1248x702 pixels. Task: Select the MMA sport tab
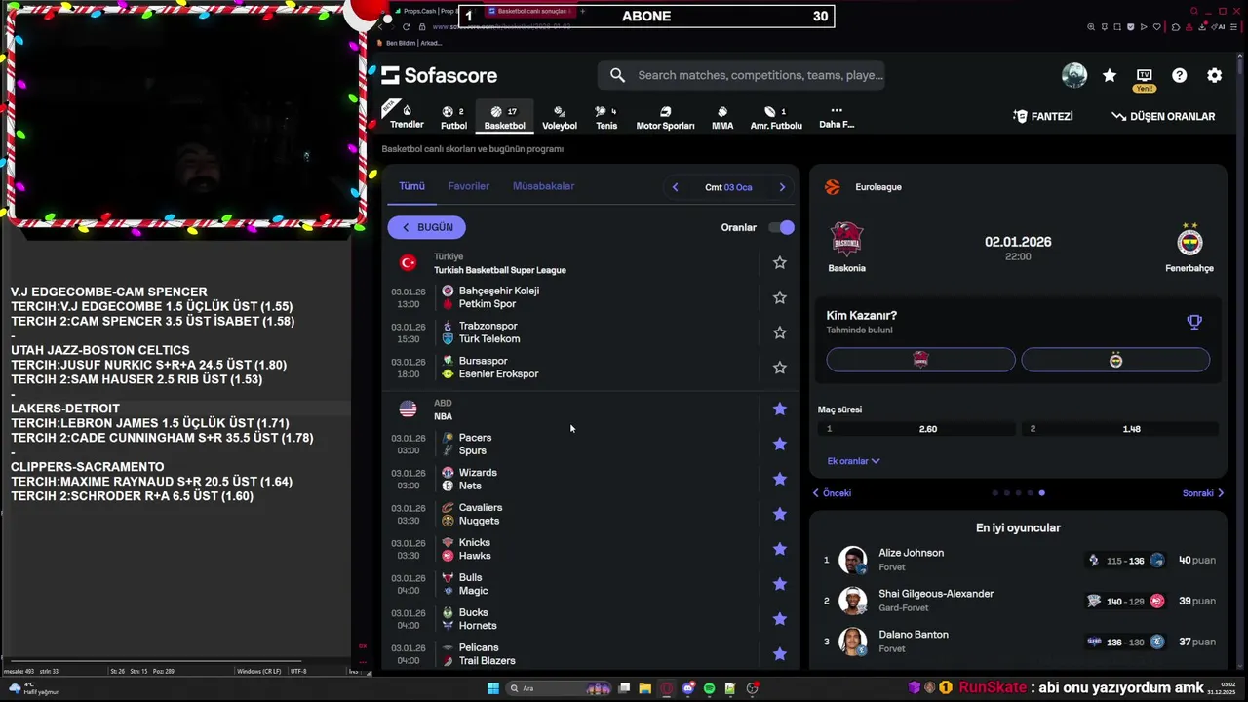coord(722,117)
